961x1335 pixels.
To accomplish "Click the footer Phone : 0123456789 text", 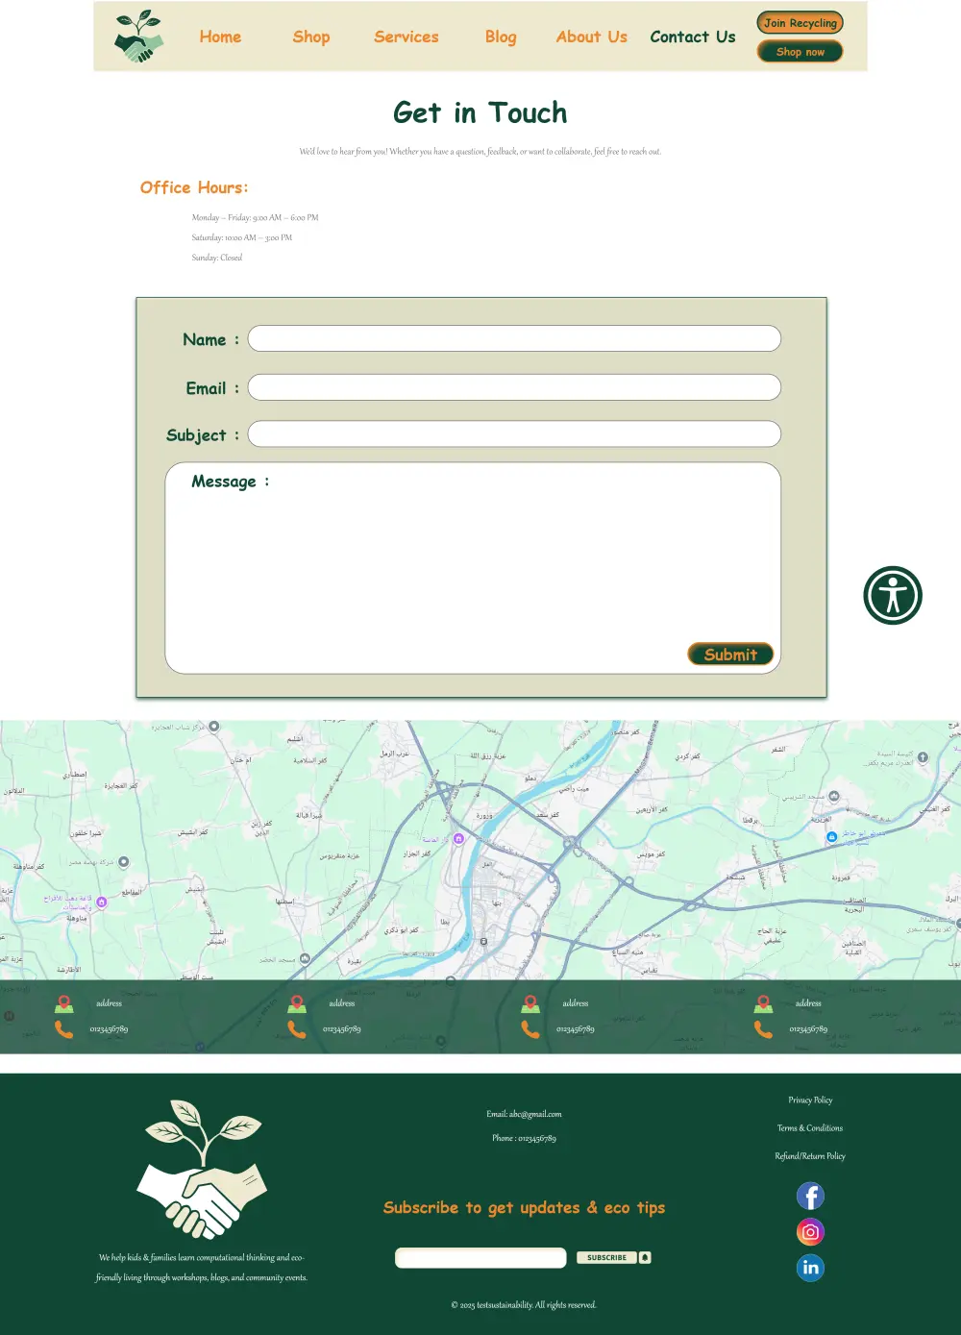I will 524,1138.
